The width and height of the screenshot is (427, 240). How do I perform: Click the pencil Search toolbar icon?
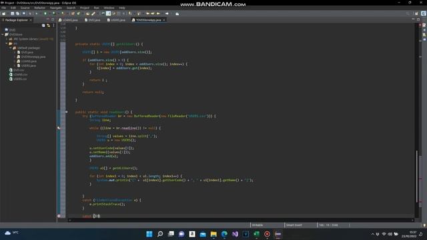93,13
